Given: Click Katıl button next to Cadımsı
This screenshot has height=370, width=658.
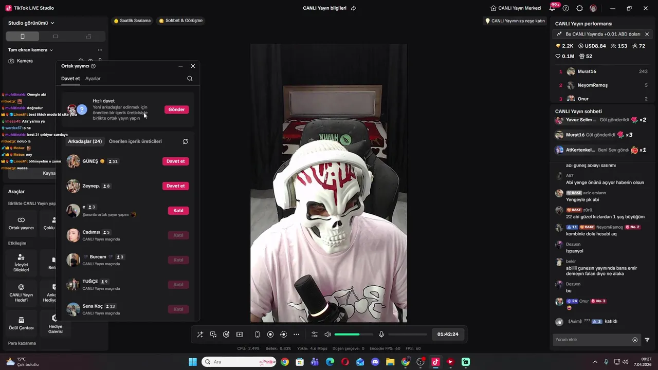Looking at the screenshot, I should pyautogui.click(x=178, y=235).
